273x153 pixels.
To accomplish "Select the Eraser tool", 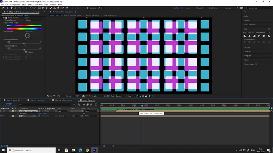I will [58, 8].
